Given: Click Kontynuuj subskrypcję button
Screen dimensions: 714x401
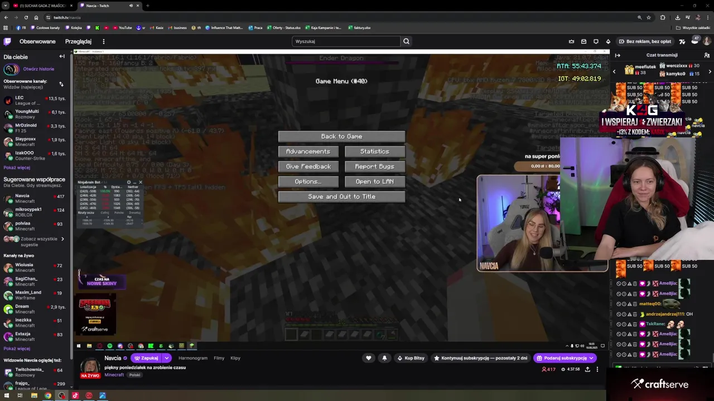Looking at the screenshot, I should (x=480, y=358).
